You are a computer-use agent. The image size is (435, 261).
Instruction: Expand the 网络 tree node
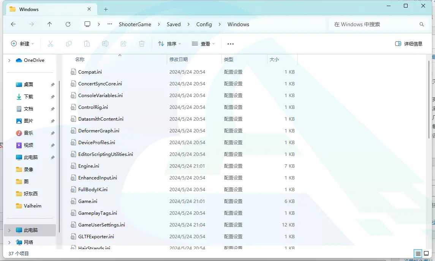click(x=9, y=242)
